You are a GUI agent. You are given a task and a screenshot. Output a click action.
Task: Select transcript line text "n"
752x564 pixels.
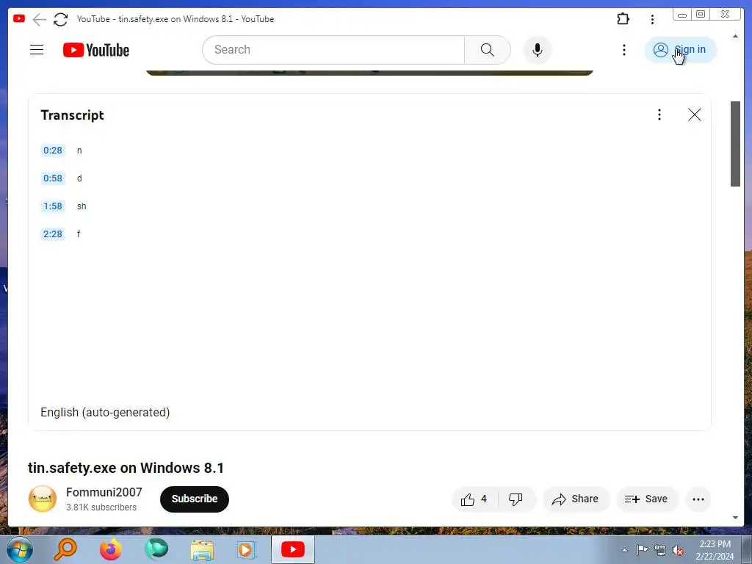79,151
